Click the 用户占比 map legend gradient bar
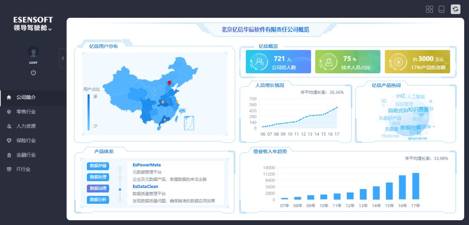This screenshot has height=225, width=469. (x=89, y=112)
